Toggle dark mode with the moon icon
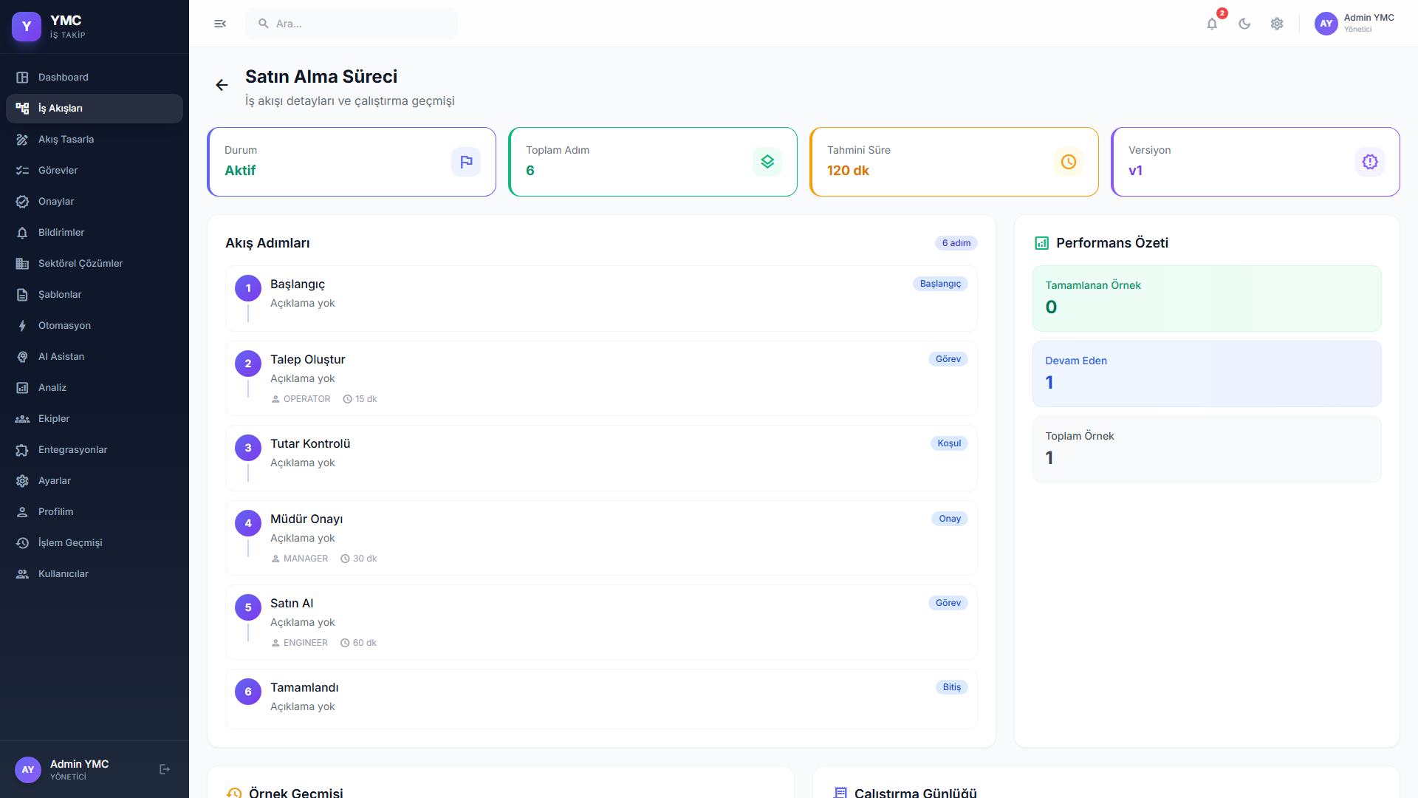This screenshot has height=798, width=1418. [1244, 24]
